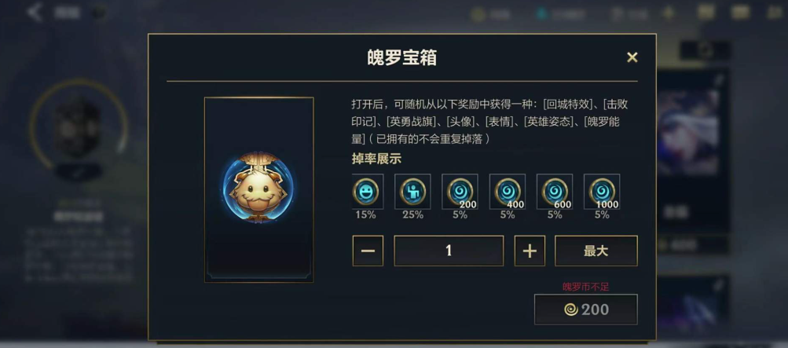Select the hero pose reward icon at 25%
This screenshot has width=788, height=348.
pos(412,192)
